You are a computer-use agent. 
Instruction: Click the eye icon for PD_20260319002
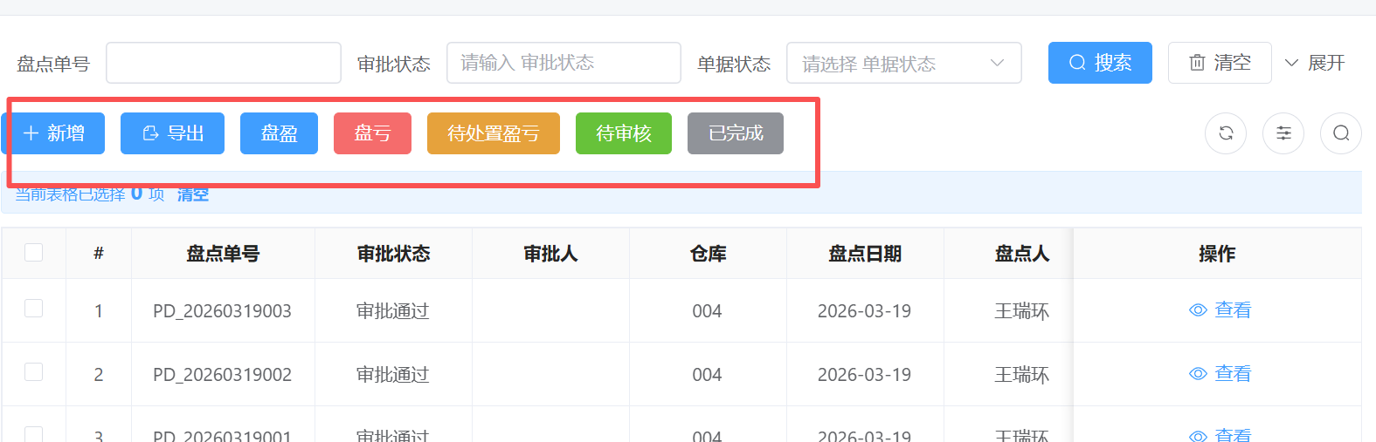tap(1198, 374)
